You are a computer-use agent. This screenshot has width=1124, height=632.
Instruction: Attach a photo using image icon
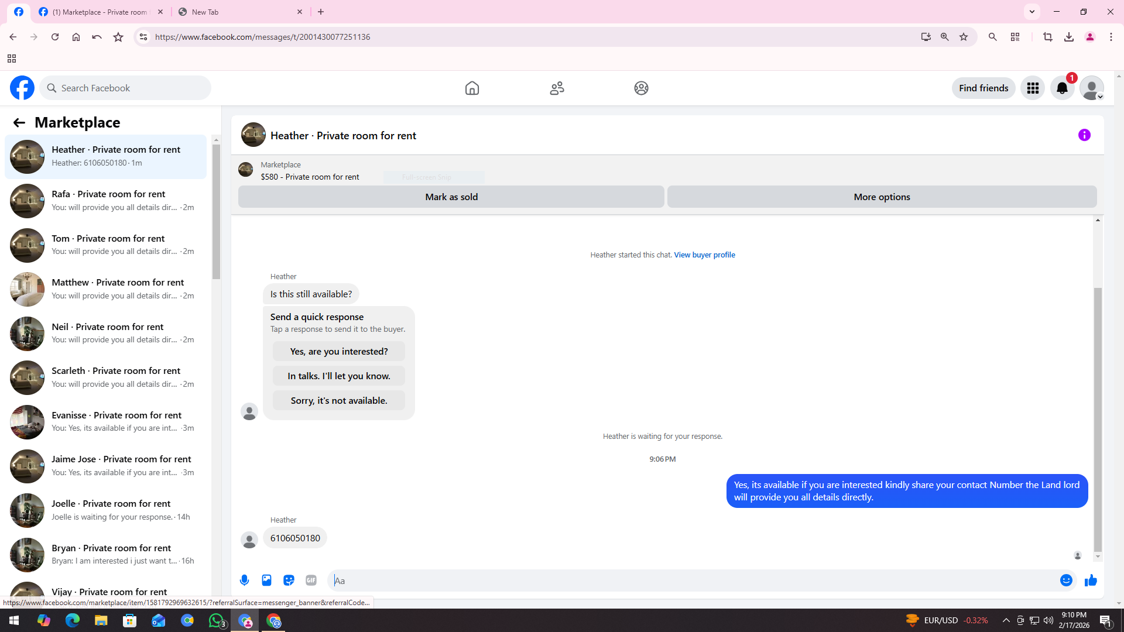[266, 580]
